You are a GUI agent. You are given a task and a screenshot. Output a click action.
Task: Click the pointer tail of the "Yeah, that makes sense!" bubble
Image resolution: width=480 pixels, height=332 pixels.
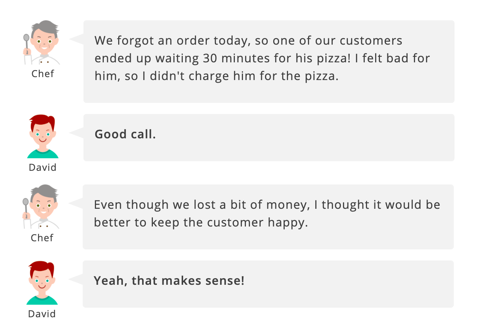click(x=76, y=279)
